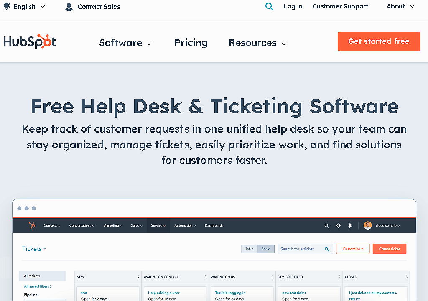Open the Contact Sales link
Viewport: 428px width, 301px height.
pos(99,7)
